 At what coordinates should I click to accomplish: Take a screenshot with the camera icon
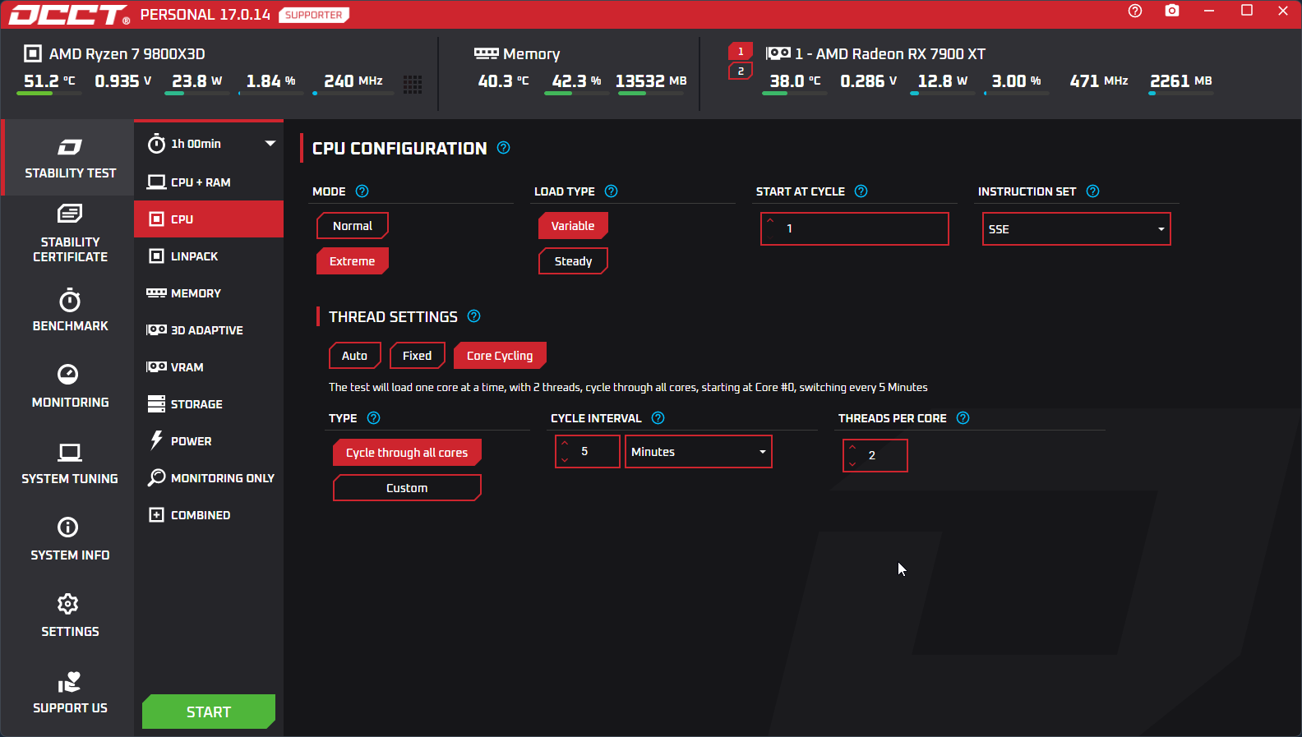1172,11
